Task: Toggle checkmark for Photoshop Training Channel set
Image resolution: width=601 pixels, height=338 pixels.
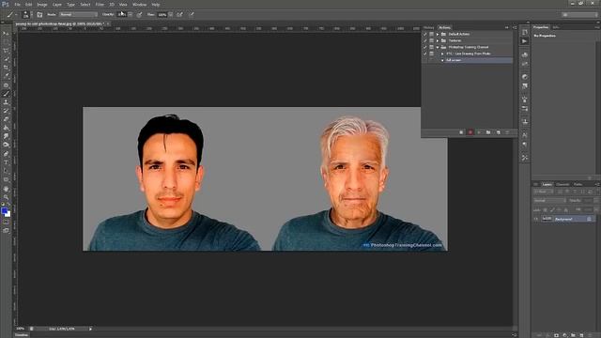Action: pyautogui.click(x=425, y=47)
